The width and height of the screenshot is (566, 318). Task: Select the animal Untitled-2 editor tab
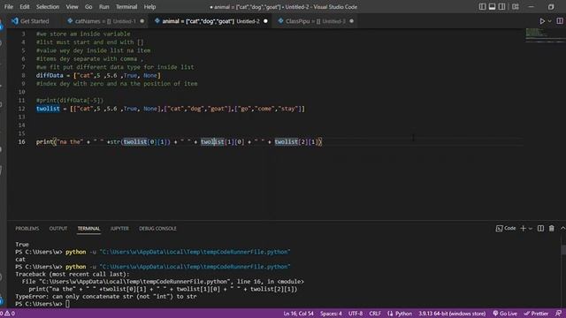pos(211,21)
